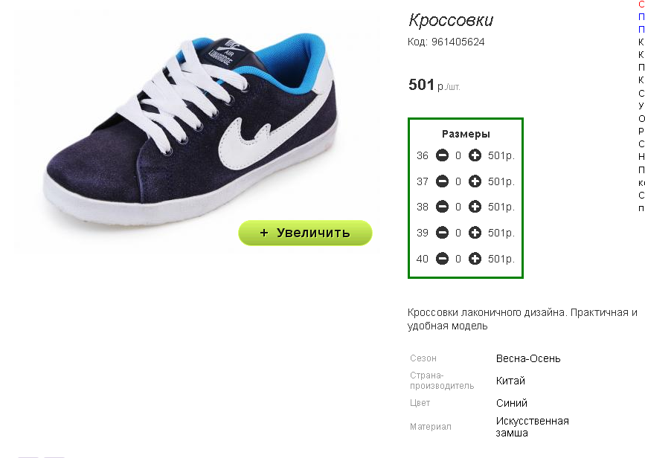Increase quantity for size 36

475,155
